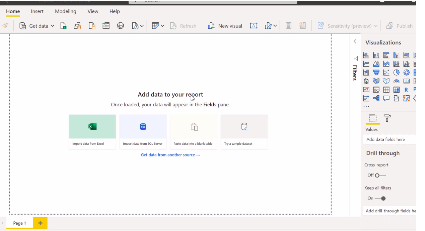The image size is (425, 231).
Task: Click Paste data into a blank table
Action: pyautogui.click(x=194, y=132)
